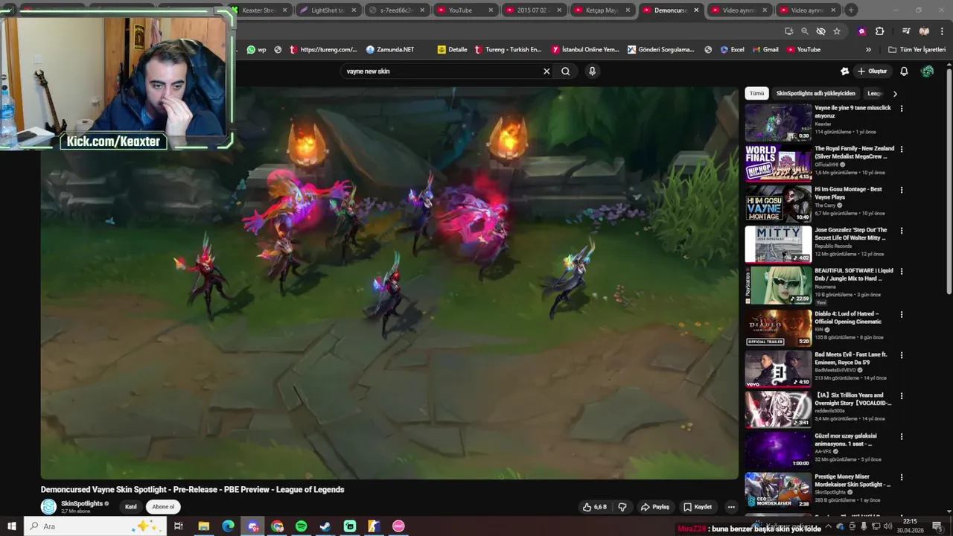The height and width of the screenshot is (536, 953).
Task: Open the 'Zamunda.NET' bookmark
Action: pos(389,50)
